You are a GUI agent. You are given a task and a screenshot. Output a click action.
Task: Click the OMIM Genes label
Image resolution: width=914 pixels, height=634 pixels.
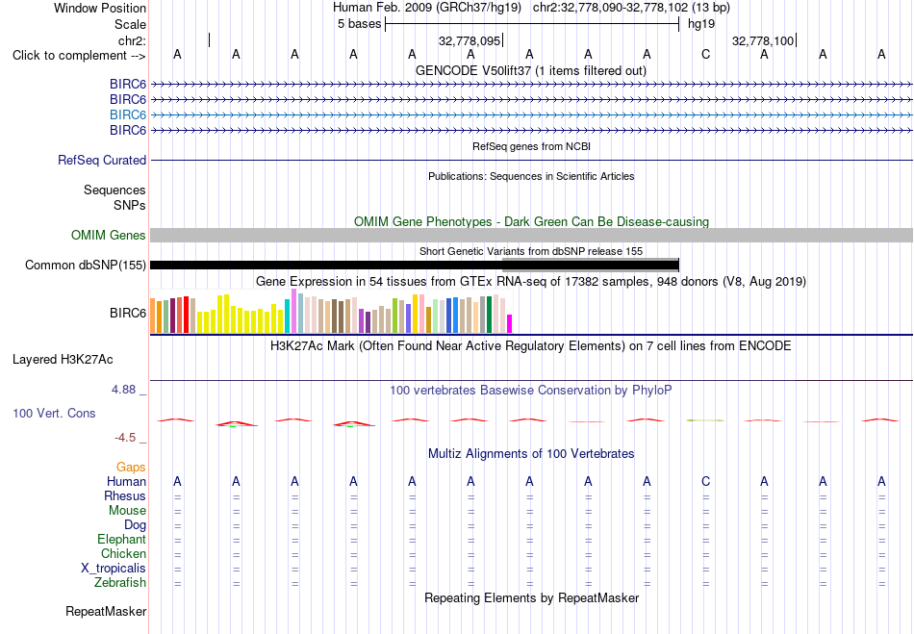(x=109, y=235)
